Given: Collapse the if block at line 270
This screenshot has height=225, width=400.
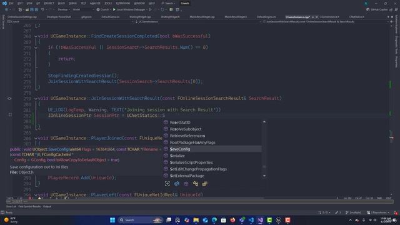Looking at the screenshot, I should [x=36, y=47].
